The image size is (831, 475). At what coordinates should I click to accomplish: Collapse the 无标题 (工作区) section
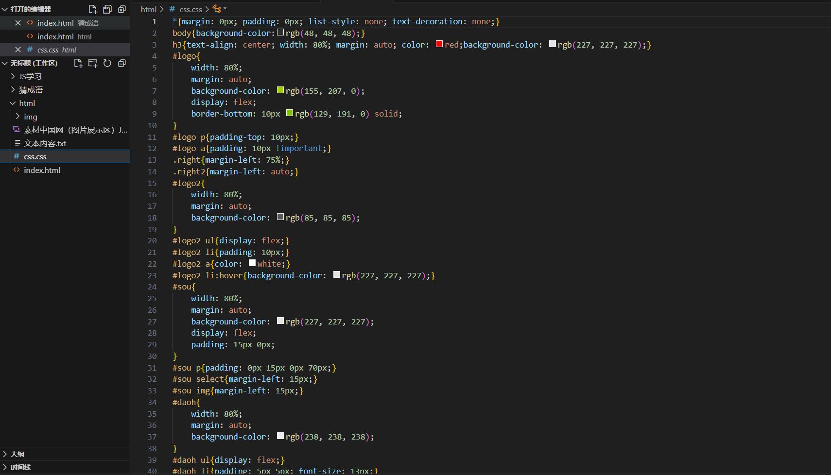[x=5, y=63]
